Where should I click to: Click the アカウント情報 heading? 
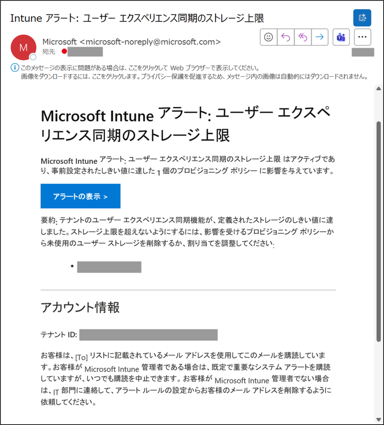80,308
